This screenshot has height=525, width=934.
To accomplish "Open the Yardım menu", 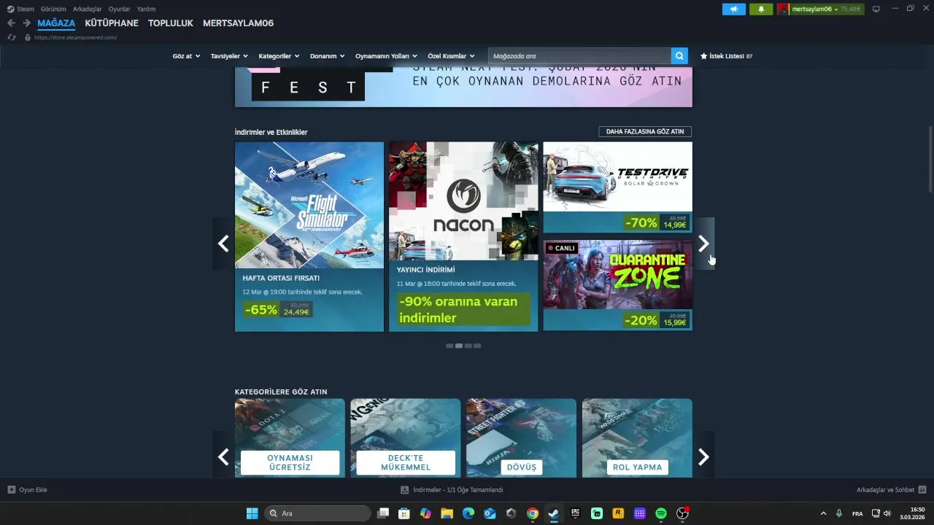I will (x=146, y=9).
